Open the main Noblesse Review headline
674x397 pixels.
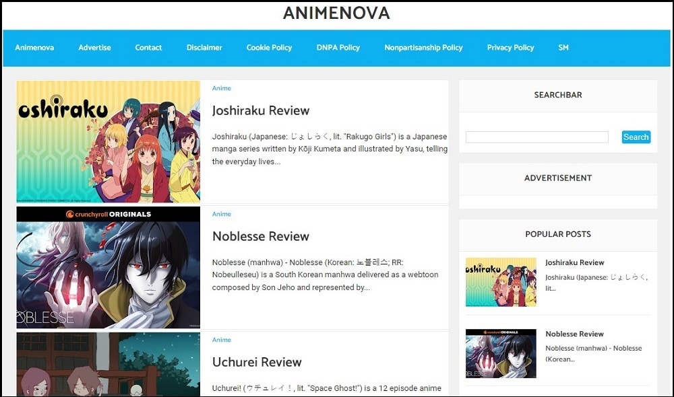[260, 236]
